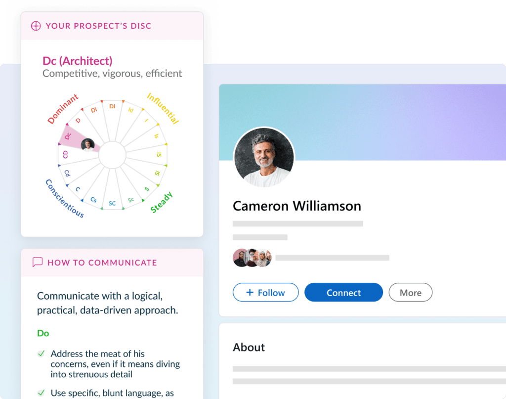Click the "Dc (Architect)" personality link
Screen dimensions: 506x399
coord(77,61)
